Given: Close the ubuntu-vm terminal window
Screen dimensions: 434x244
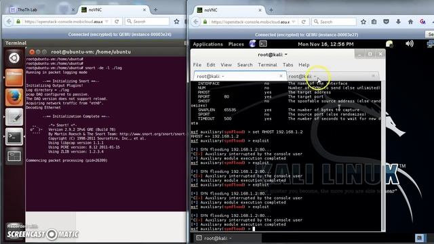Looking at the screenshot, I should coord(32,52).
